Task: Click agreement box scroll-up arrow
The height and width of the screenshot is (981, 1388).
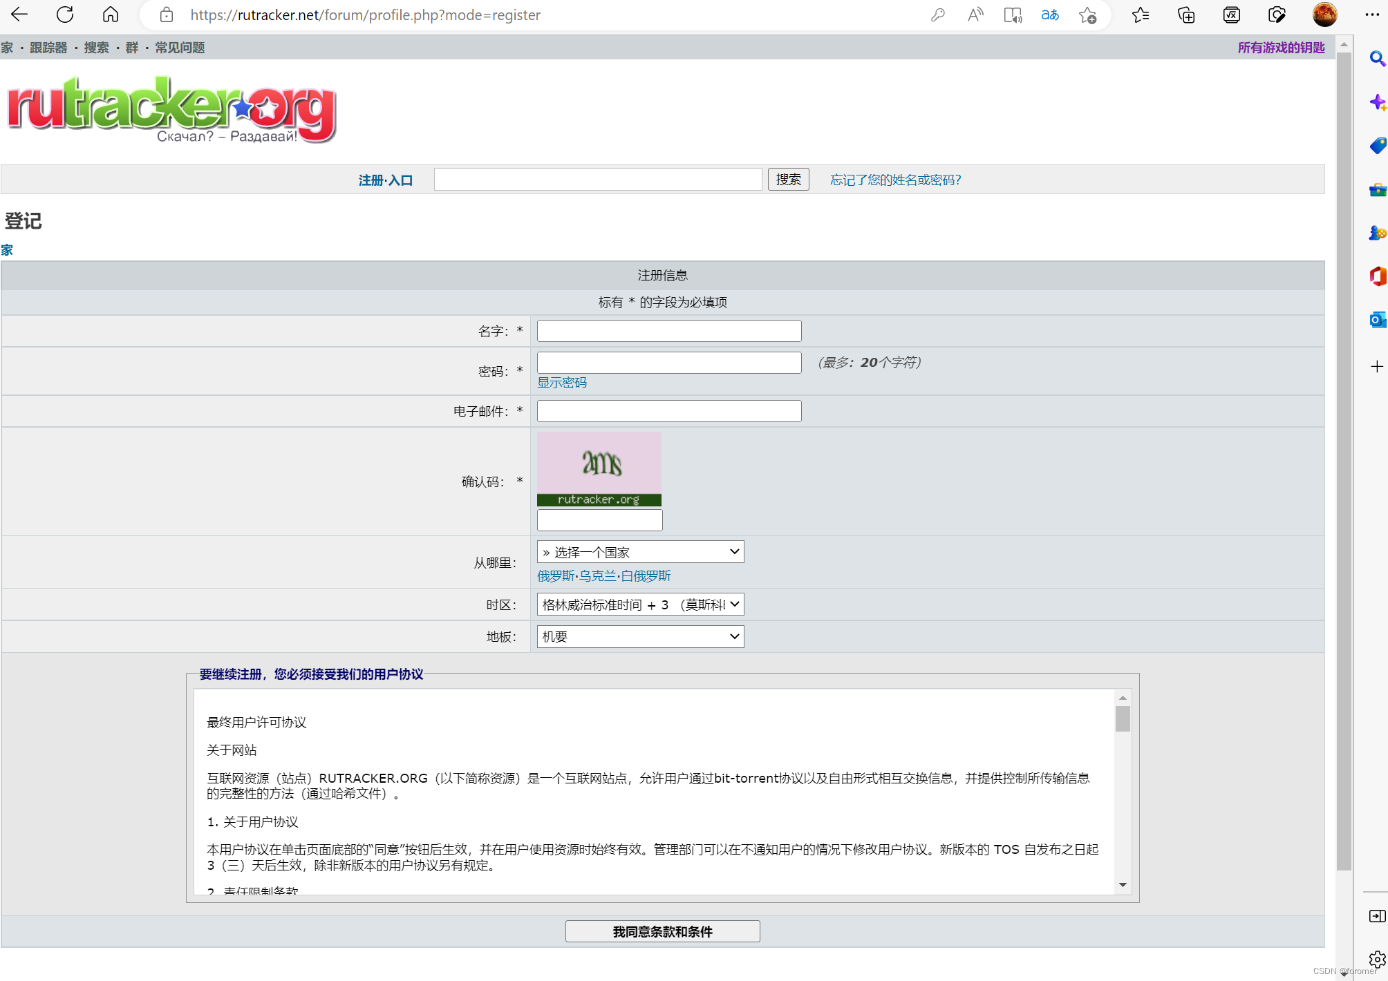Action: [1123, 698]
